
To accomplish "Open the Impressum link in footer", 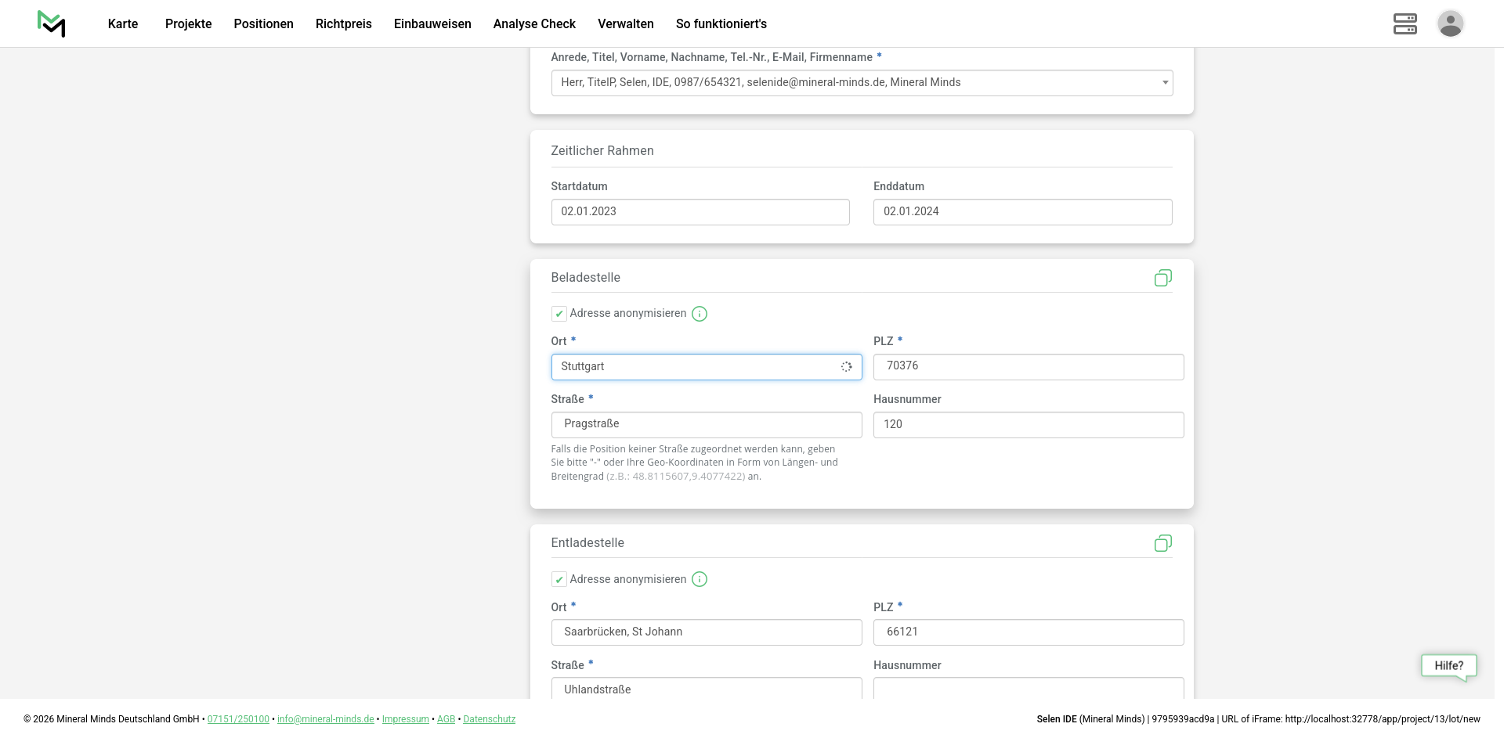I will point(405,719).
